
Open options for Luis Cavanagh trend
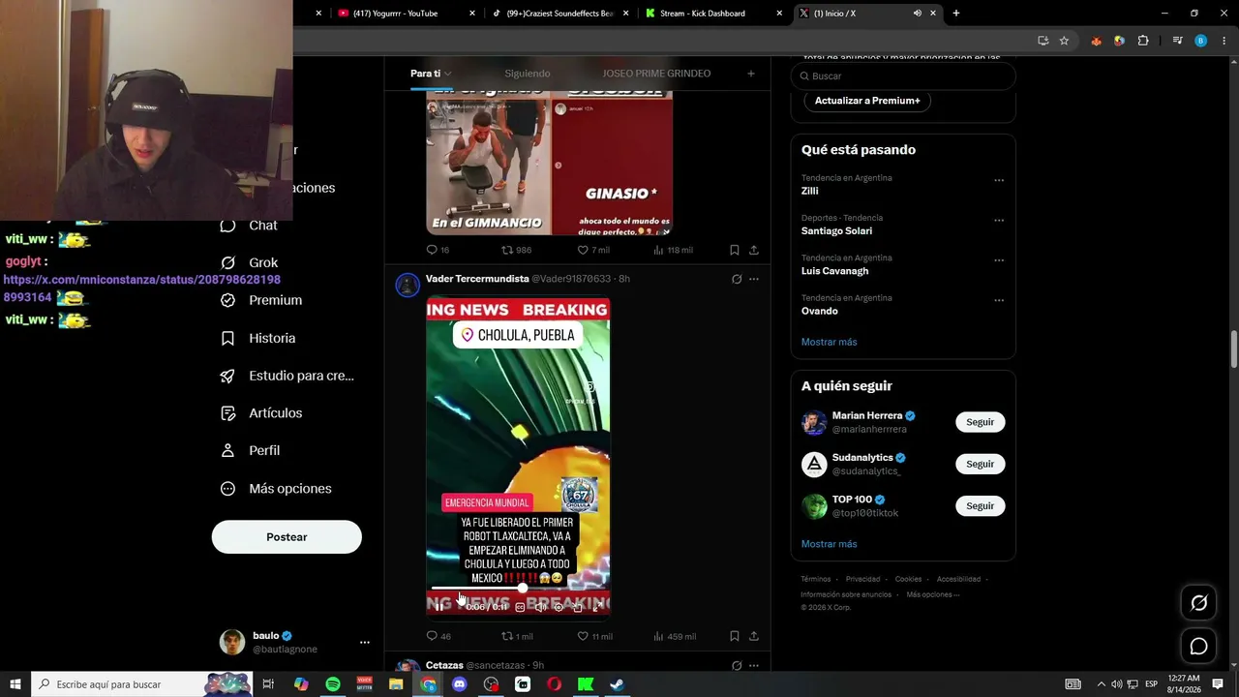click(x=999, y=260)
